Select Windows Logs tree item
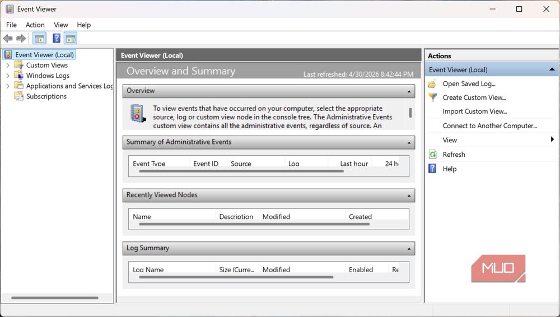This screenshot has height=317, width=560. [x=48, y=76]
